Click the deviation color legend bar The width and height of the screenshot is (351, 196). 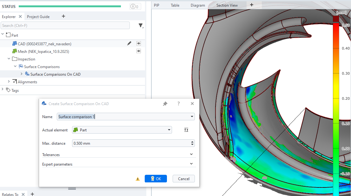336,95
